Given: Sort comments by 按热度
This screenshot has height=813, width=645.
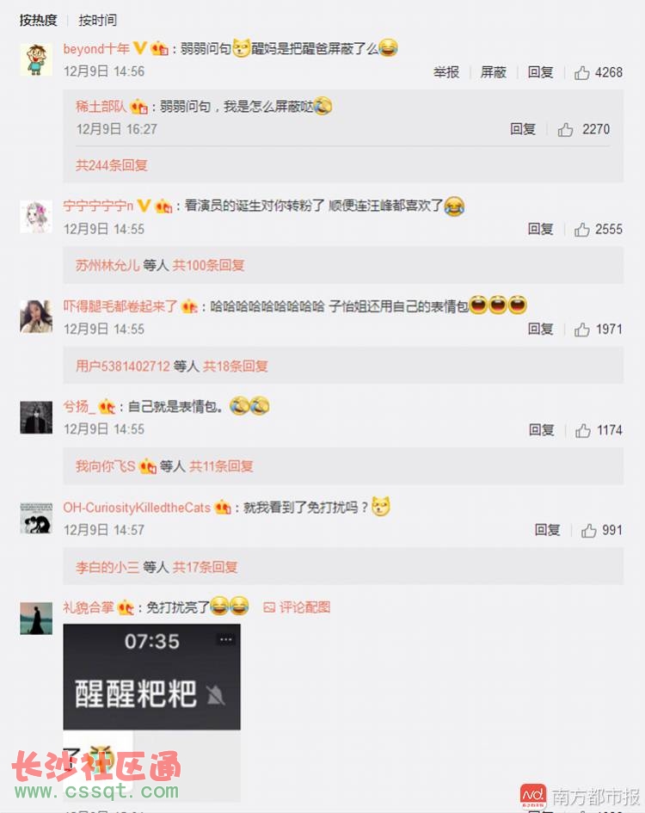Looking at the screenshot, I should [39, 21].
